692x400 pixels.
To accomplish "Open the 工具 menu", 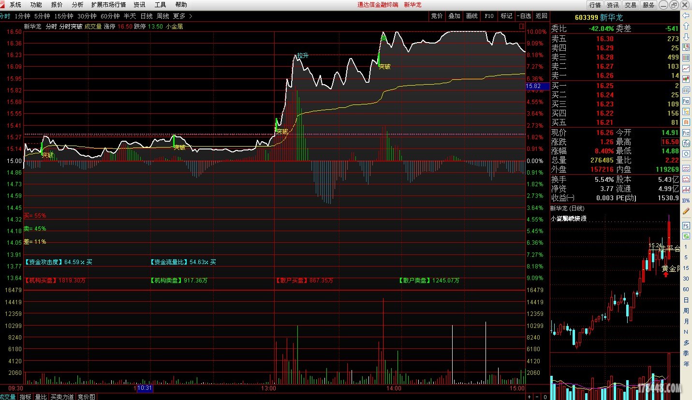I will [160, 5].
